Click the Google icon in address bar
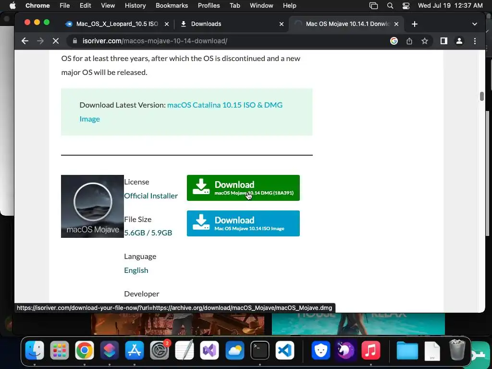The height and width of the screenshot is (369, 492). pyautogui.click(x=394, y=41)
